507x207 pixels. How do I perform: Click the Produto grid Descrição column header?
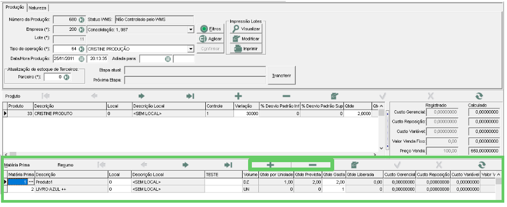[70, 106]
